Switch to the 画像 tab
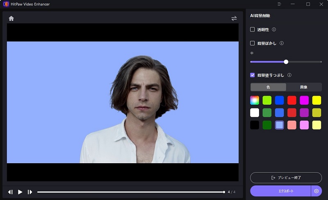 click(x=304, y=87)
